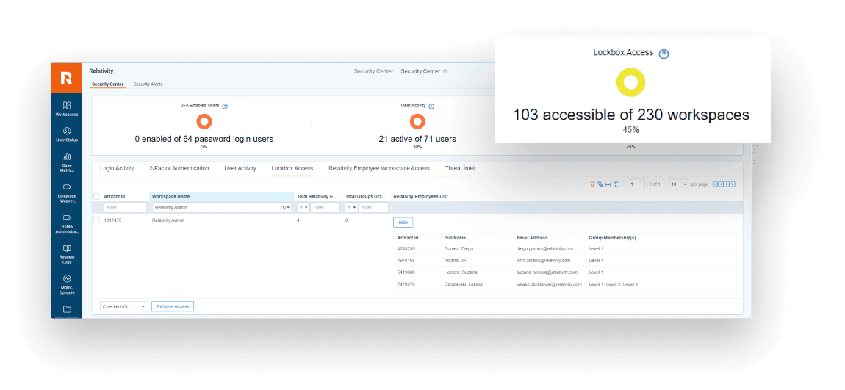
Task: Click the Security Center breadcrumb link
Action: tap(373, 71)
